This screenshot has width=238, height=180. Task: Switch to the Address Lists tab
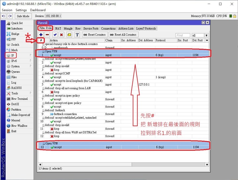coord(126,28)
